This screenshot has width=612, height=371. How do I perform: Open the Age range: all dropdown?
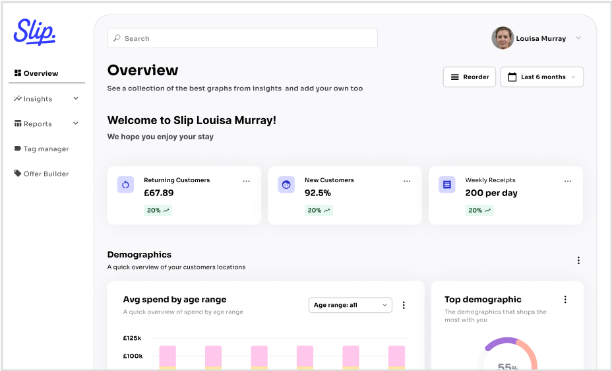(350, 305)
